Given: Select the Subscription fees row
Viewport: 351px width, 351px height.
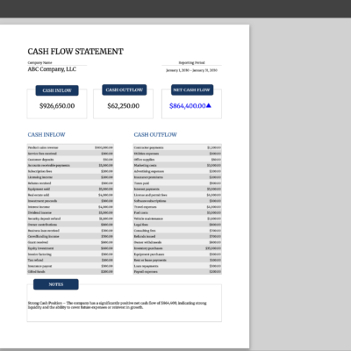Looking at the screenshot, I should click(70, 171).
